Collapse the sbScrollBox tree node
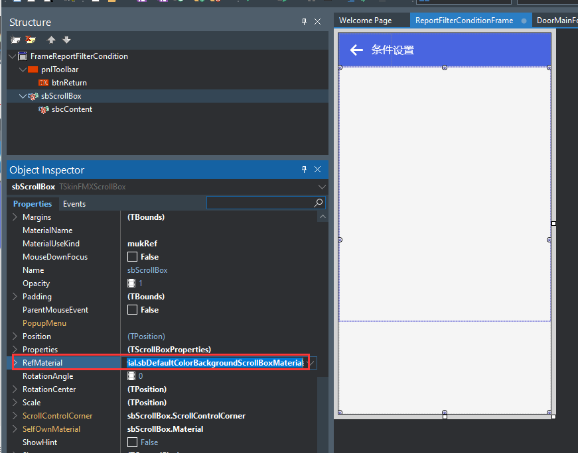 click(23, 96)
